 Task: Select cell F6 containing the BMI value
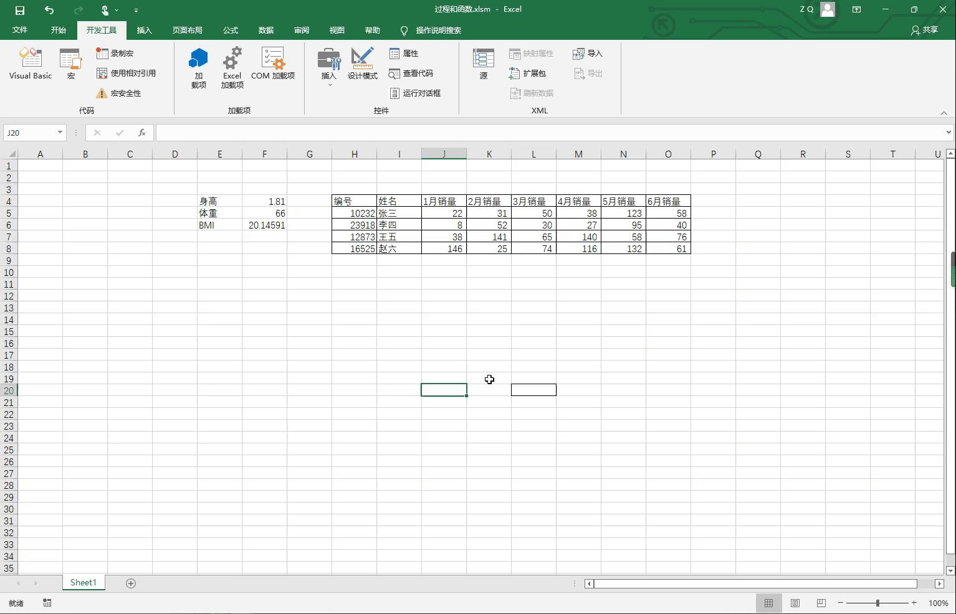264,225
